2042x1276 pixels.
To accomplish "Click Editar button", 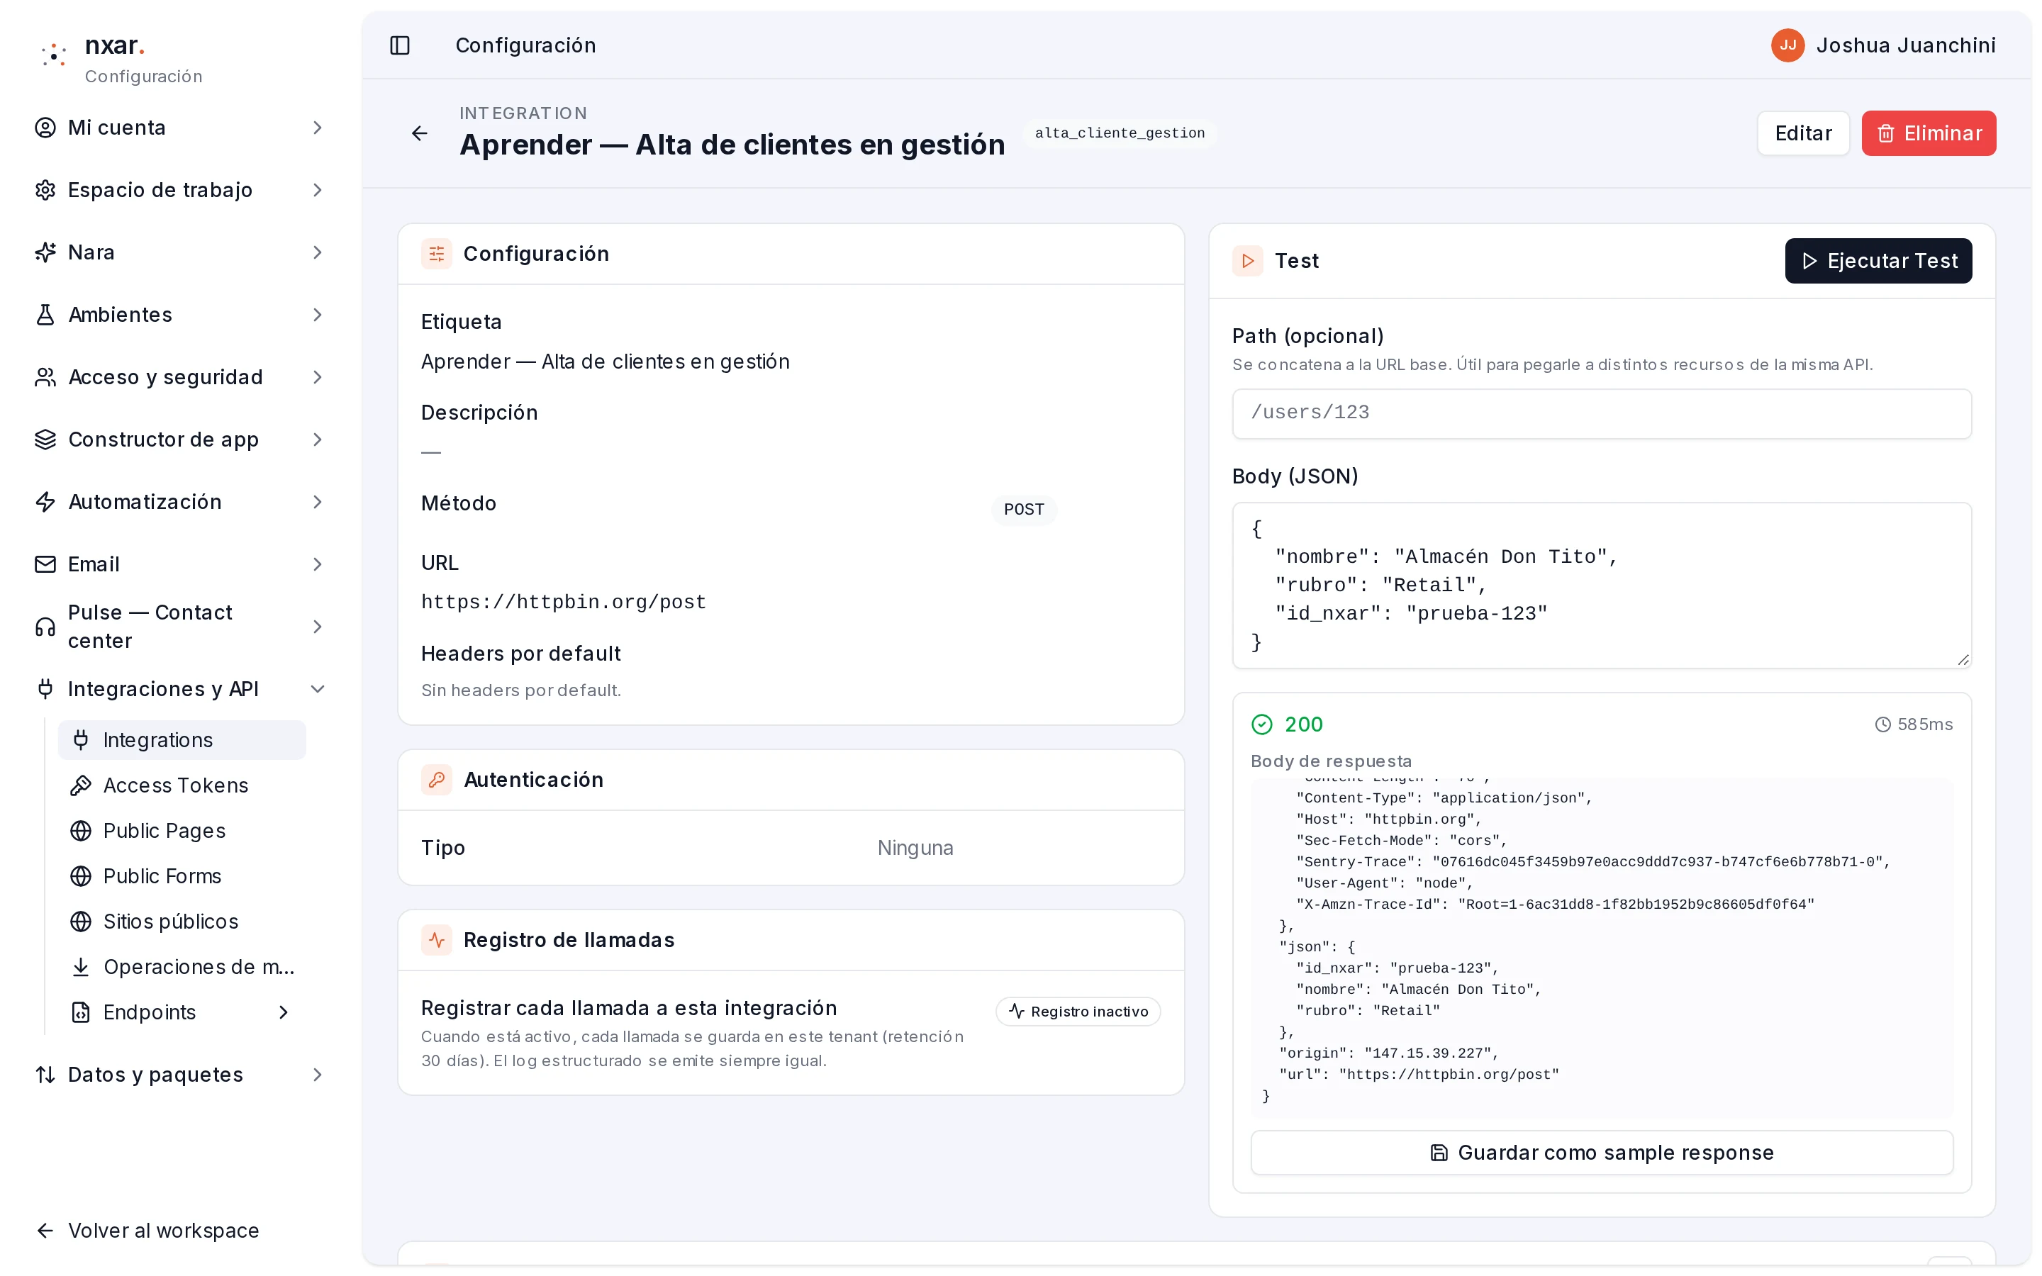I will [x=1803, y=133].
